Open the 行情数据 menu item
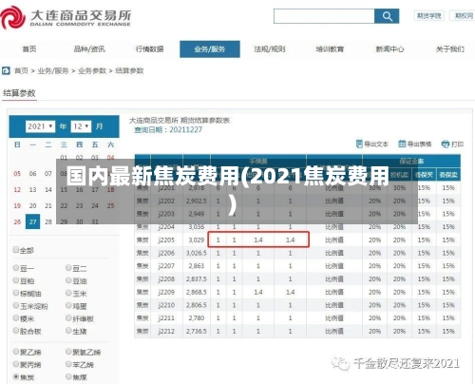This screenshot has width=475, height=384. tap(149, 49)
